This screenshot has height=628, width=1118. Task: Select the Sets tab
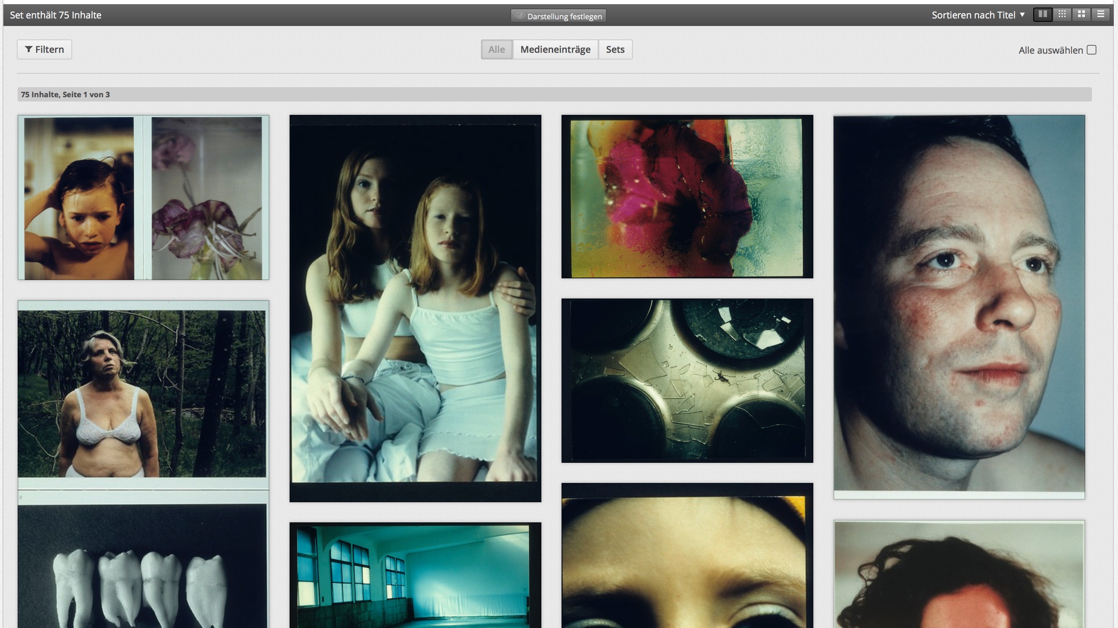[x=615, y=49]
